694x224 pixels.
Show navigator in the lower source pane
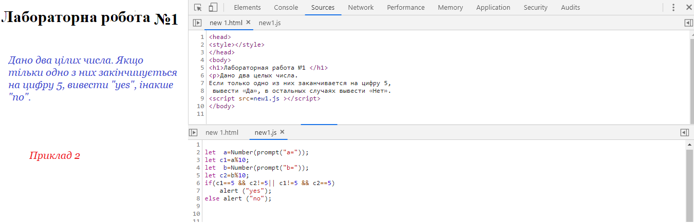point(193,132)
